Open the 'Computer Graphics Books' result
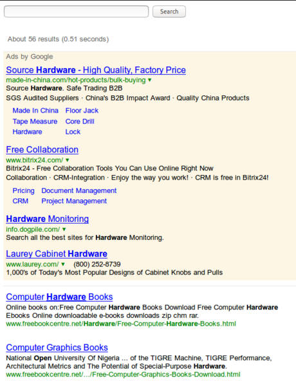The height and width of the screenshot is (386, 296). (57, 347)
